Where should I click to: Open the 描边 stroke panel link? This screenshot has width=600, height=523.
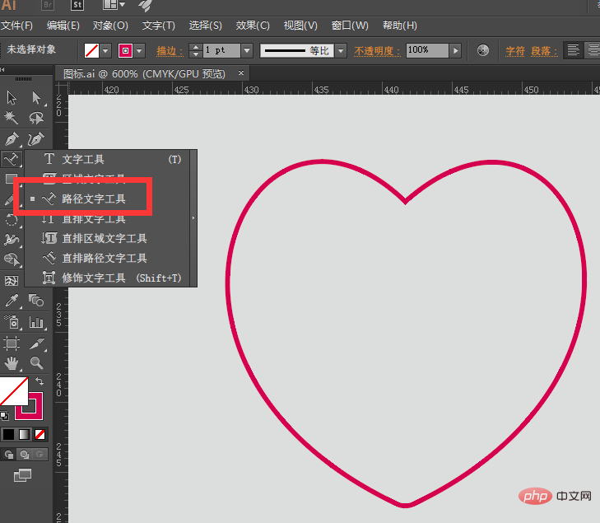pyautogui.click(x=170, y=51)
